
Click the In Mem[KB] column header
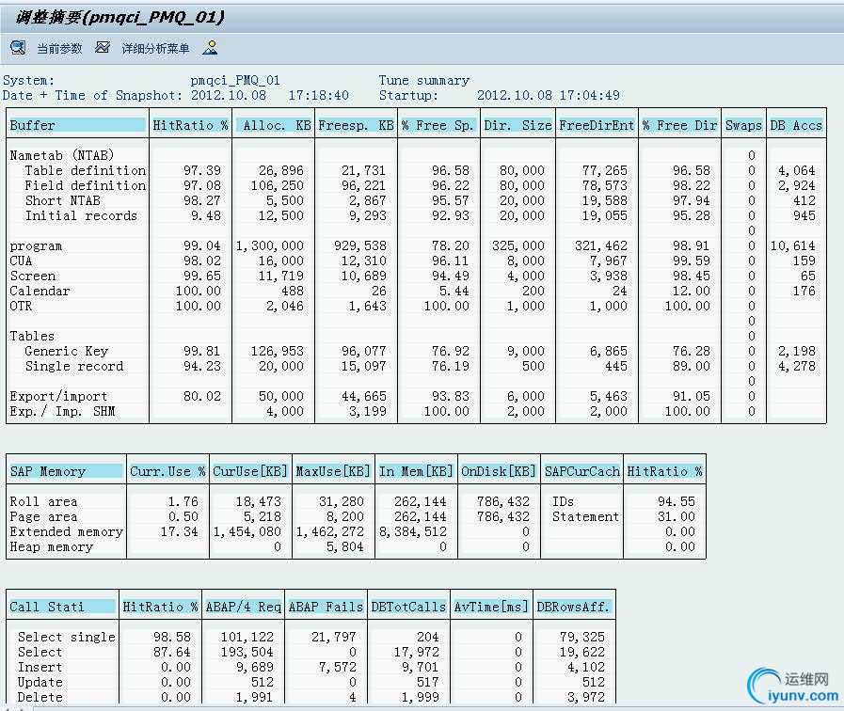(416, 472)
